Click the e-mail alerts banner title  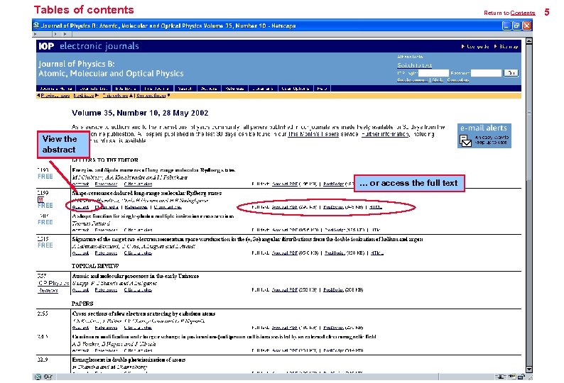pyautogui.click(x=484, y=128)
